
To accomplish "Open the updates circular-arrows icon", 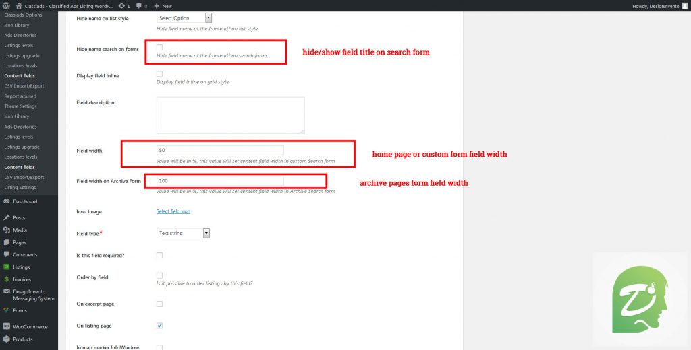I will point(121,6).
